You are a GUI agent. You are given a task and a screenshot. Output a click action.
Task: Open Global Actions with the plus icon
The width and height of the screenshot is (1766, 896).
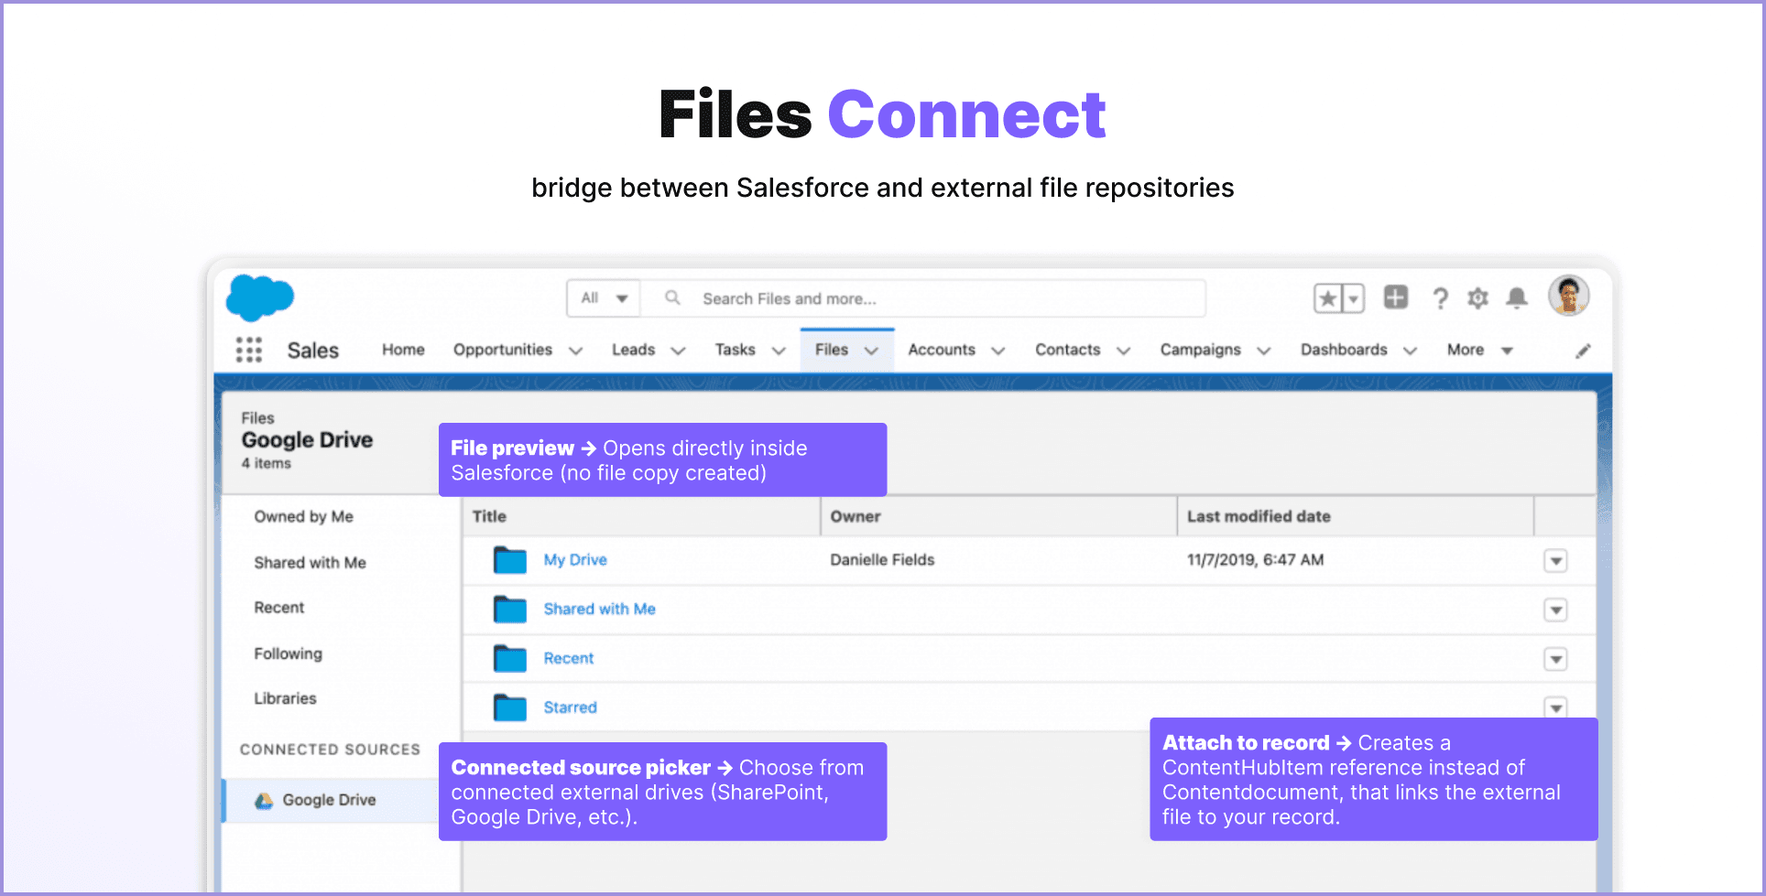coord(1395,297)
